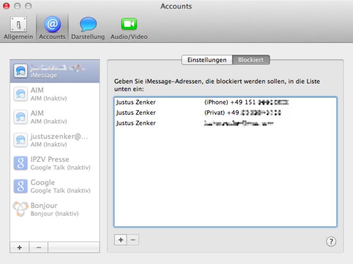Add a new account with sidebar plus button
The image size is (353, 264).
click(20, 248)
